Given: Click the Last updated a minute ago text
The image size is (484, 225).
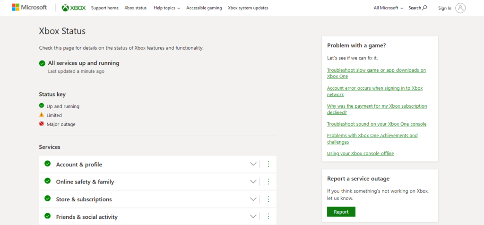Looking at the screenshot, I should point(76,71).
